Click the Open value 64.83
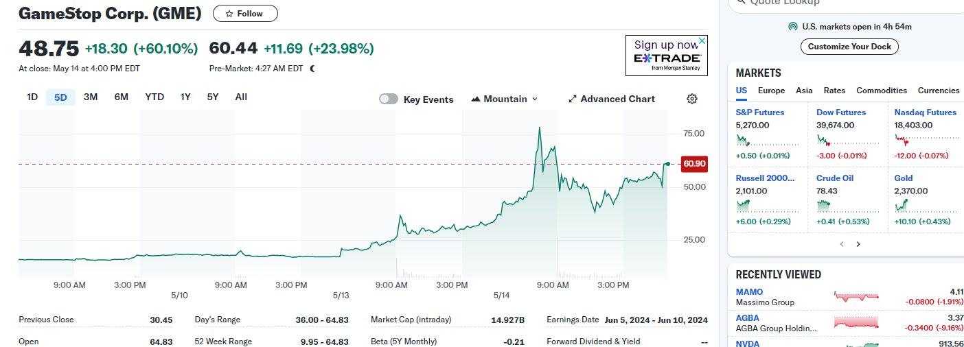964x347 pixels. pyautogui.click(x=161, y=342)
